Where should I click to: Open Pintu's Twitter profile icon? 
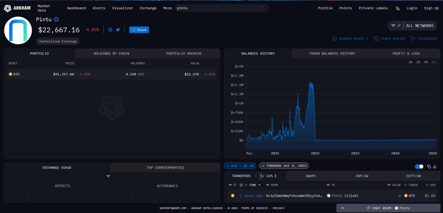[x=118, y=30]
